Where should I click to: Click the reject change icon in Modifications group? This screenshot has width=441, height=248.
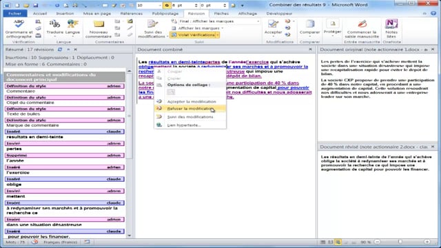(287, 21)
